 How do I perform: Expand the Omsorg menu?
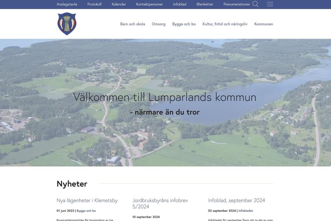(x=158, y=24)
